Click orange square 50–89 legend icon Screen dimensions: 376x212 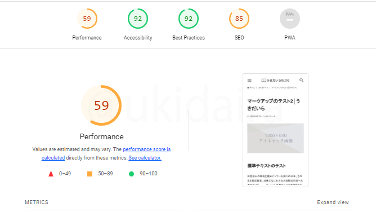click(x=89, y=174)
